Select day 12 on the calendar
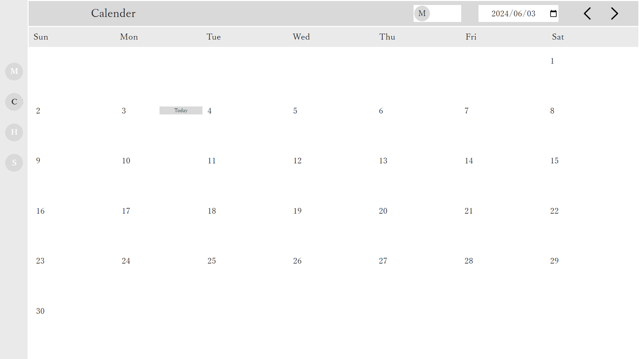Screen dimensions: 639x359 pos(297,161)
